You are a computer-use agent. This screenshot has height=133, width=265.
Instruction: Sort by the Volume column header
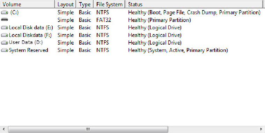click(27, 4)
